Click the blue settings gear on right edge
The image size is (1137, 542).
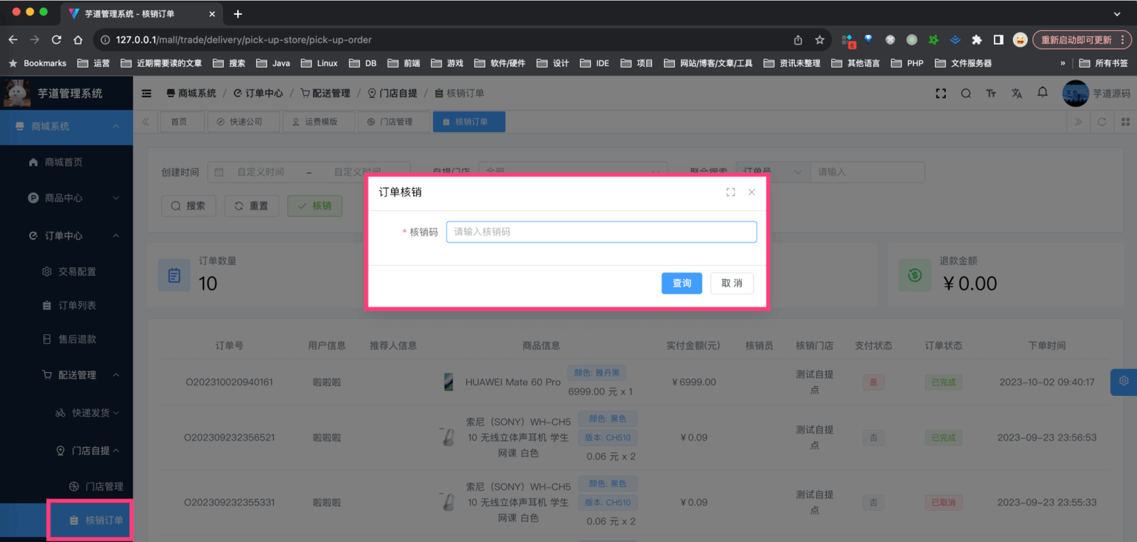(1123, 382)
